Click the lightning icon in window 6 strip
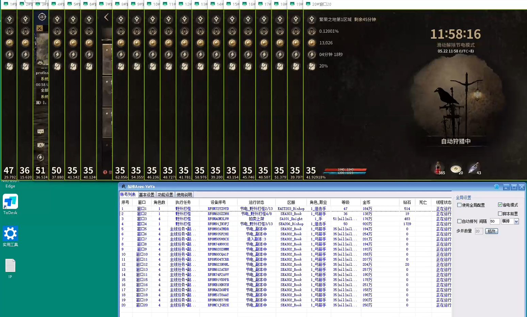The height and width of the screenshot is (317, 527). pyautogui.click(x=89, y=54)
